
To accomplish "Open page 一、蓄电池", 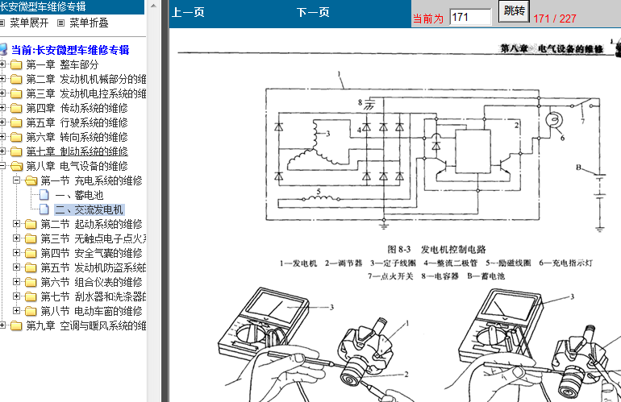I will coord(79,195).
